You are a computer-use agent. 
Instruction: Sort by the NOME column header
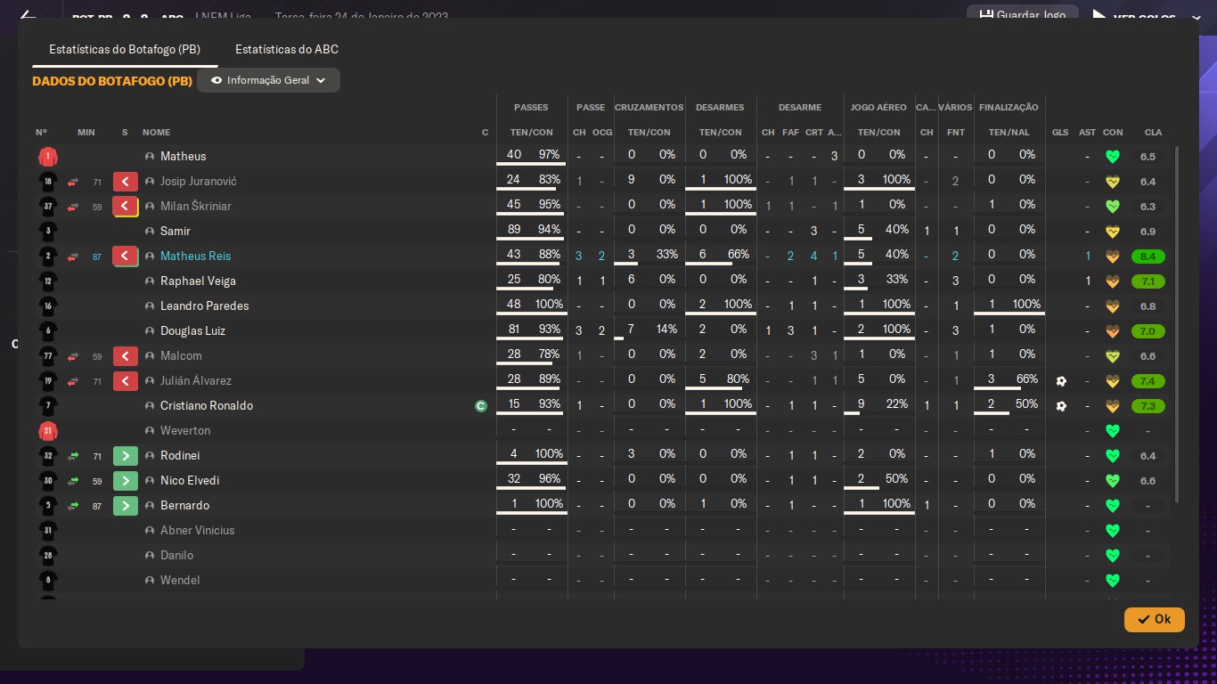click(156, 133)
